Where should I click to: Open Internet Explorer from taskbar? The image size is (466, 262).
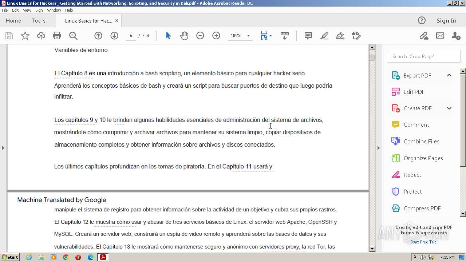(x=29, y=257)
